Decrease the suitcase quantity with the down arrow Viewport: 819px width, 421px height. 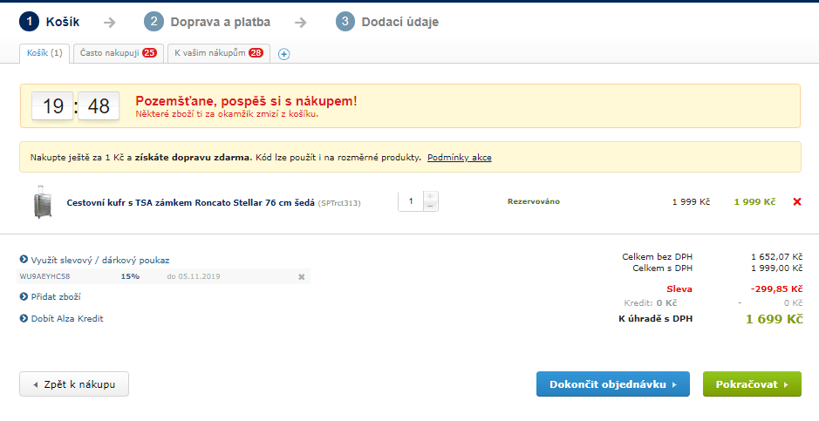(x=430, y=207)
